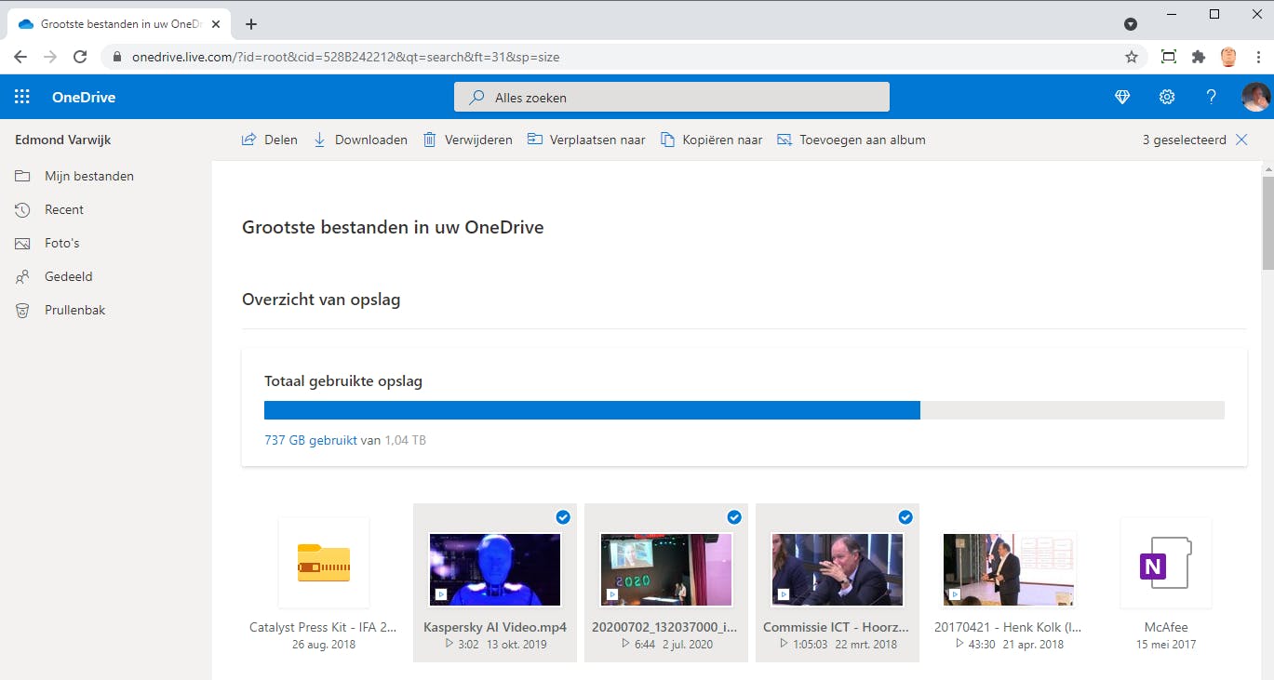Screen dimensions: 1274x680
Task: Select the Grootste bestanden browser tab
Action: pyautogui.click(x=117, y=24)
